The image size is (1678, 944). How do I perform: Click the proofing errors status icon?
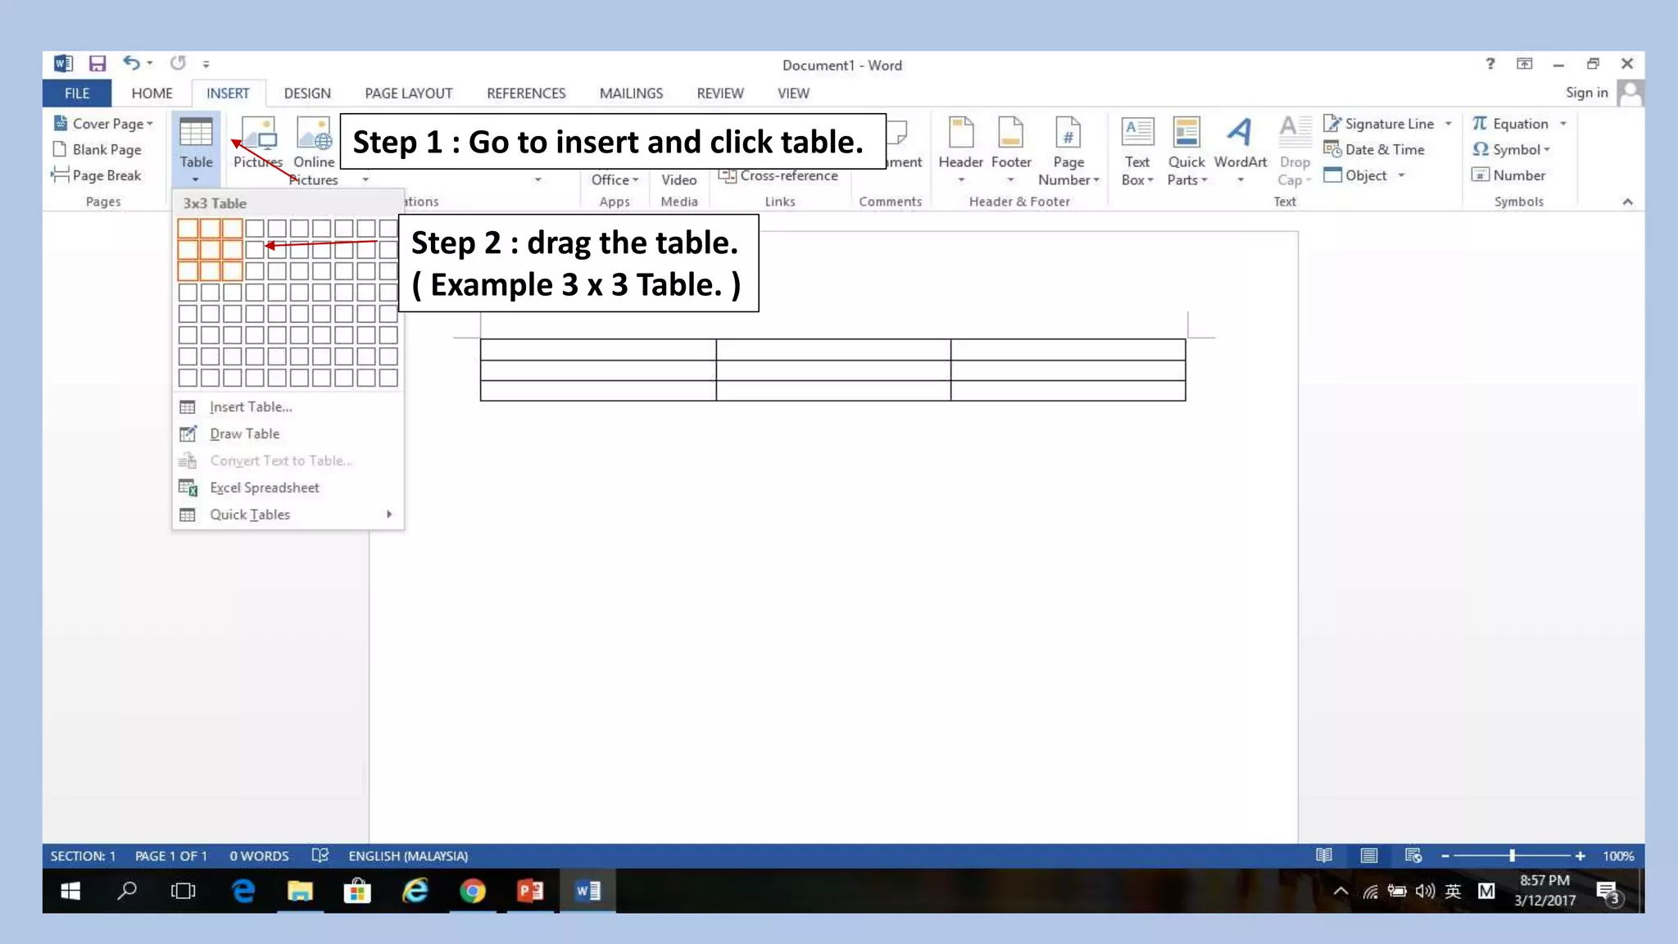(320, 855)
